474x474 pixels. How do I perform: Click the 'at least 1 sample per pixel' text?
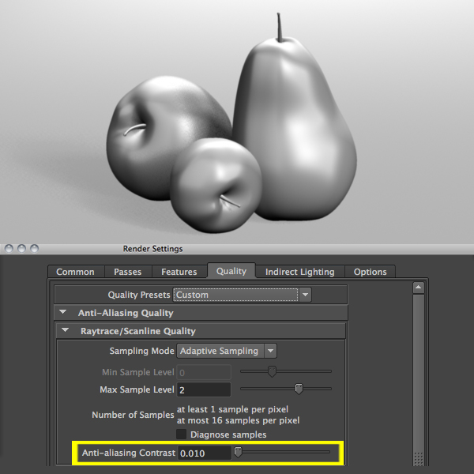tap(232, 409)
